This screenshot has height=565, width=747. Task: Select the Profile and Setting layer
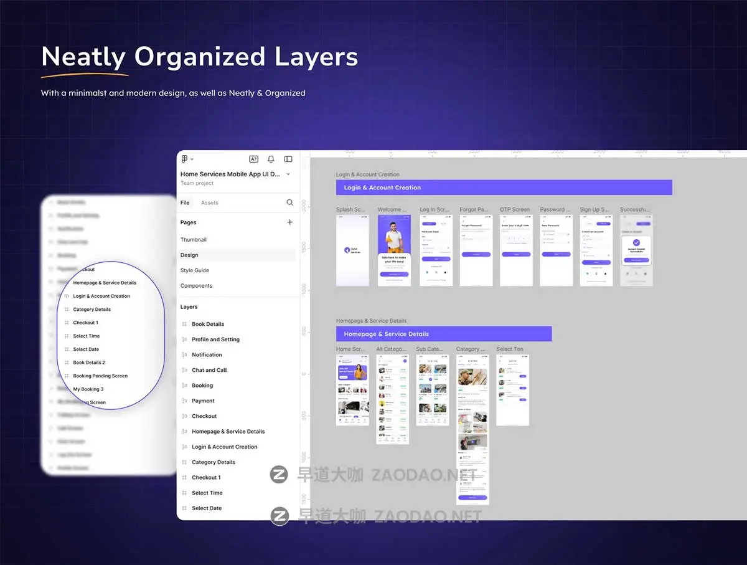tap(215, 339)
